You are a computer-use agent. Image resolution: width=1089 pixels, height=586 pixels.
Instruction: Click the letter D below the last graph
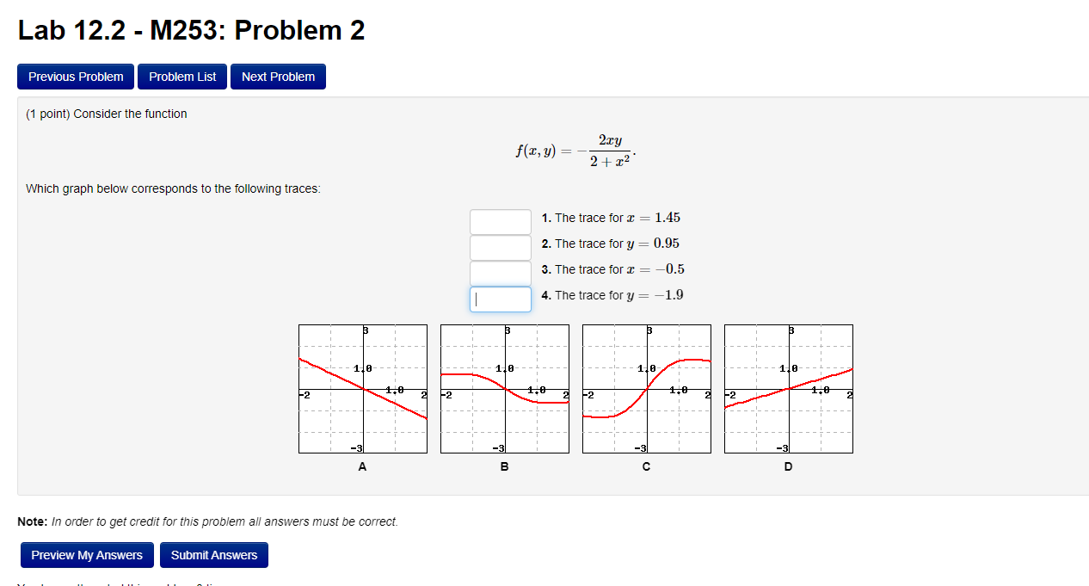(788, 467)
